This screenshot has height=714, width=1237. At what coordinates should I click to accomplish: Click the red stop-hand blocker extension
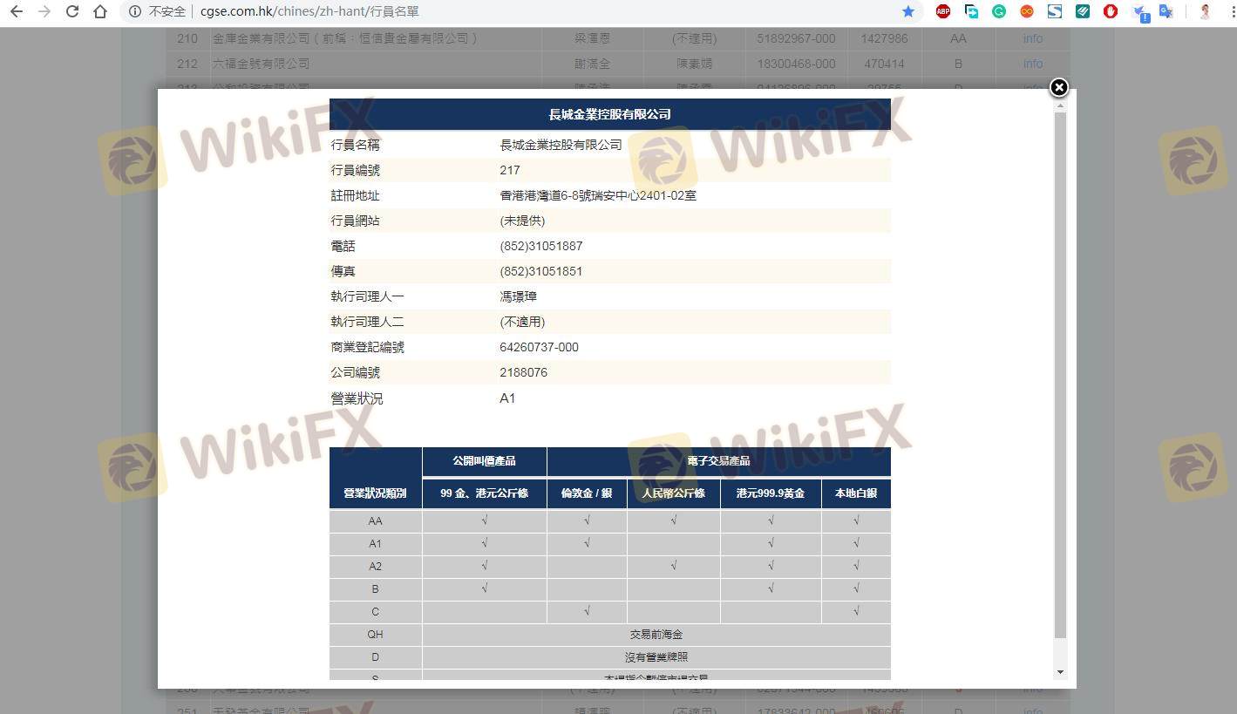(x=1110, y=12)
